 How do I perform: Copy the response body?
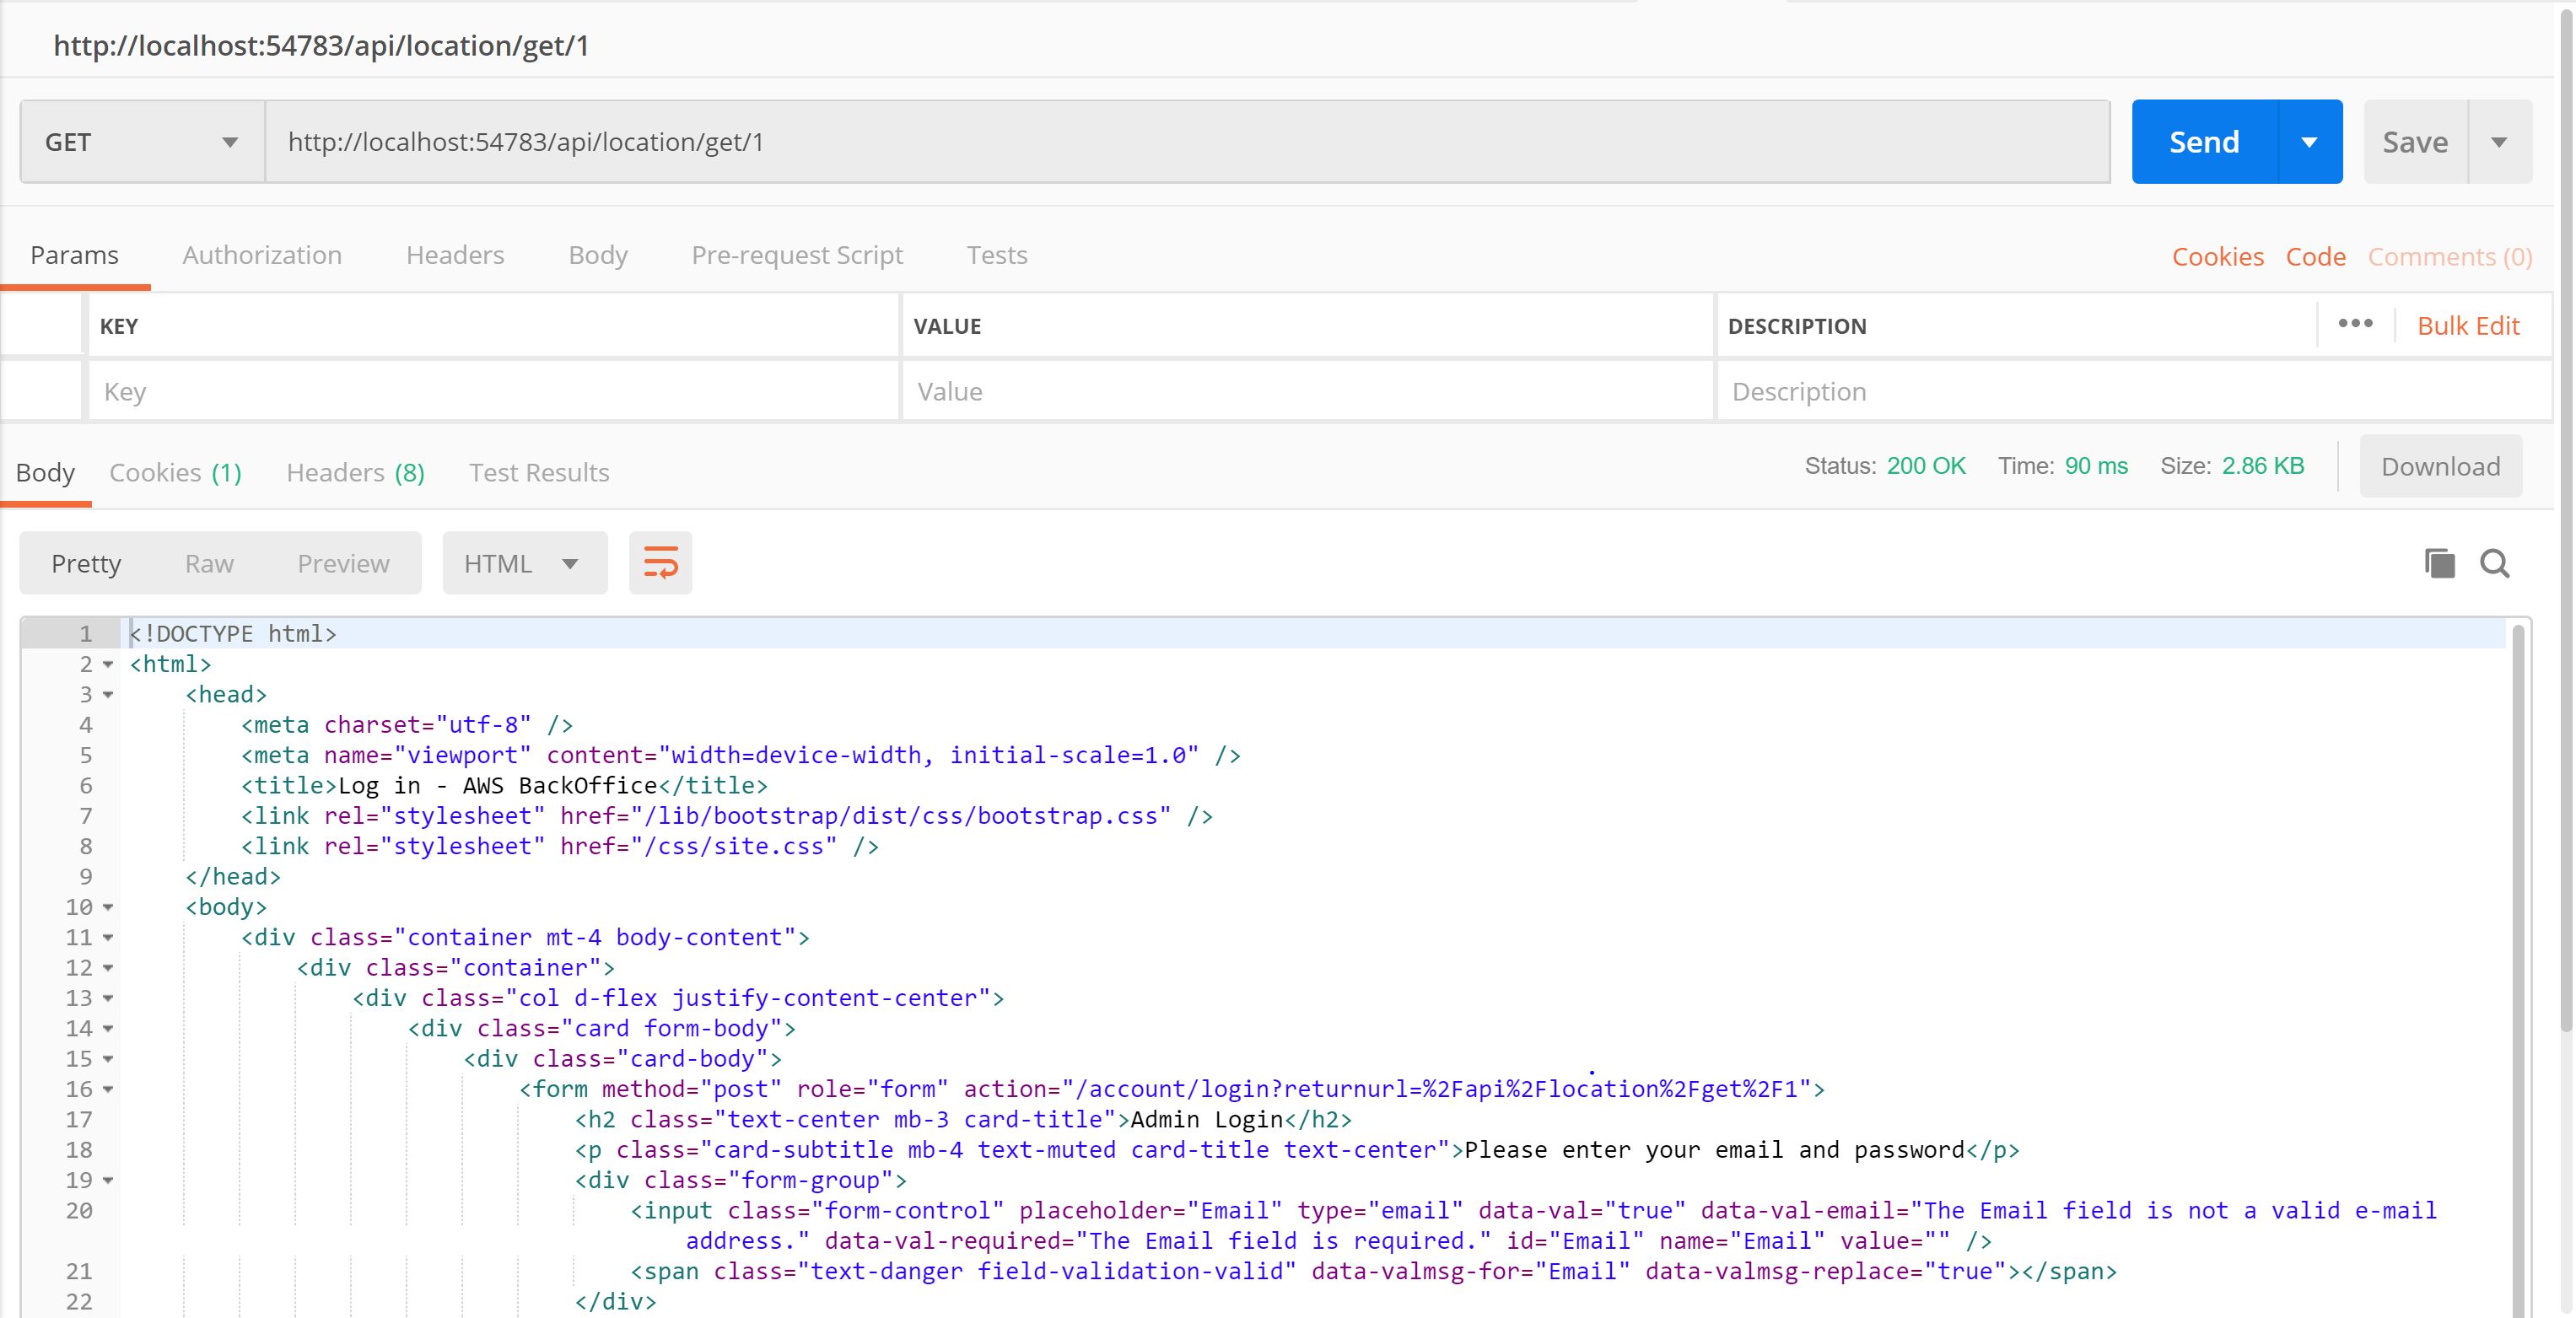tap(2440, 563)
